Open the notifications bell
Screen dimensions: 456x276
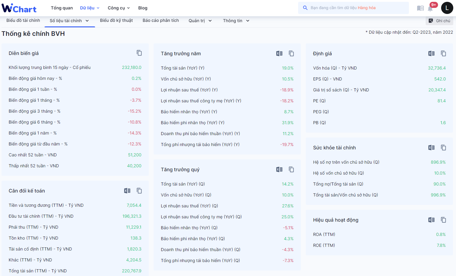pyautogui.click(x=430, y=8)
